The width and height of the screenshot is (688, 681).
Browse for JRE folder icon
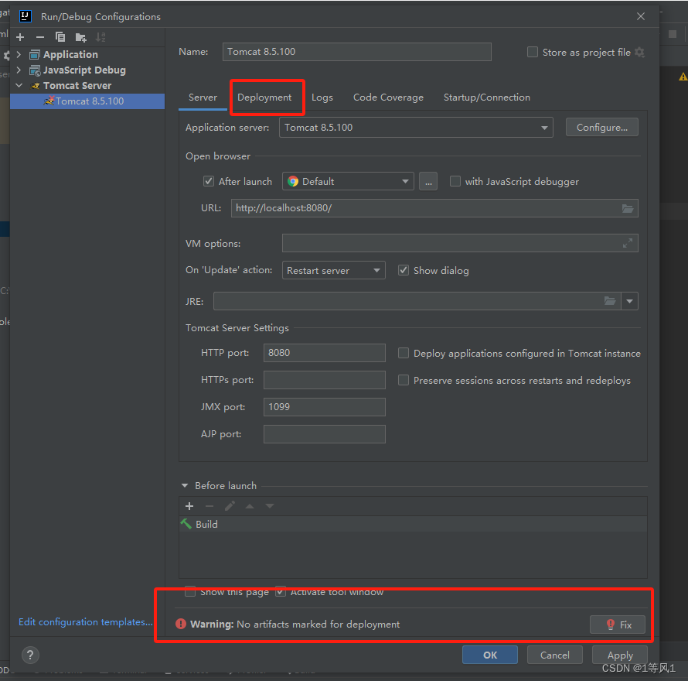[x=610, y=301]
